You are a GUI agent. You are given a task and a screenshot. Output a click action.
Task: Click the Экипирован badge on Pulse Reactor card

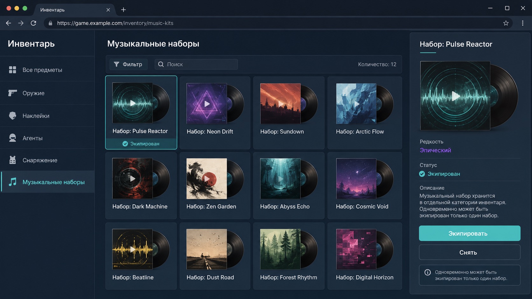(x=141, y=144)
